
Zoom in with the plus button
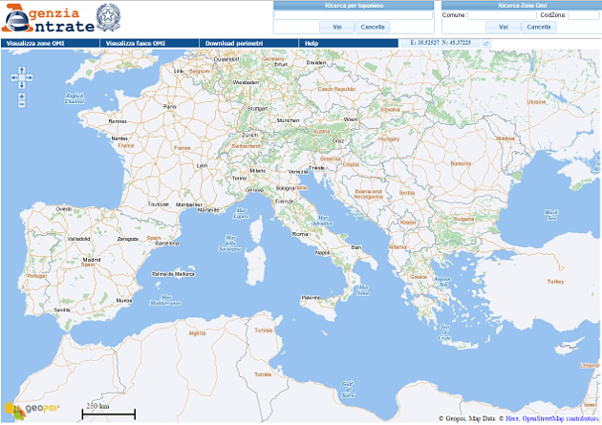click(22, 96)
